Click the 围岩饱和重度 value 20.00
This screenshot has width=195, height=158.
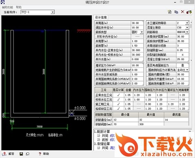pyautogui.click(x=182, y=84)
